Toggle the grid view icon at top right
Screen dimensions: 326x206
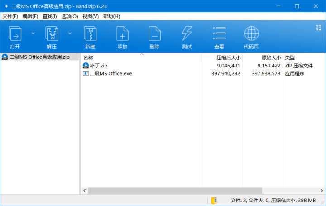click(x=318, y=28)
